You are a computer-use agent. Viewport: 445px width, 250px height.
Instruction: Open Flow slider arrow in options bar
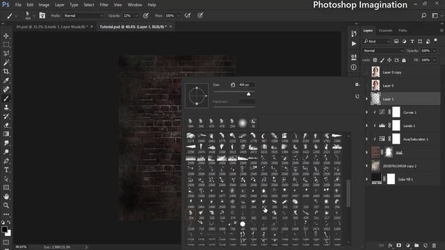[178, 15]
